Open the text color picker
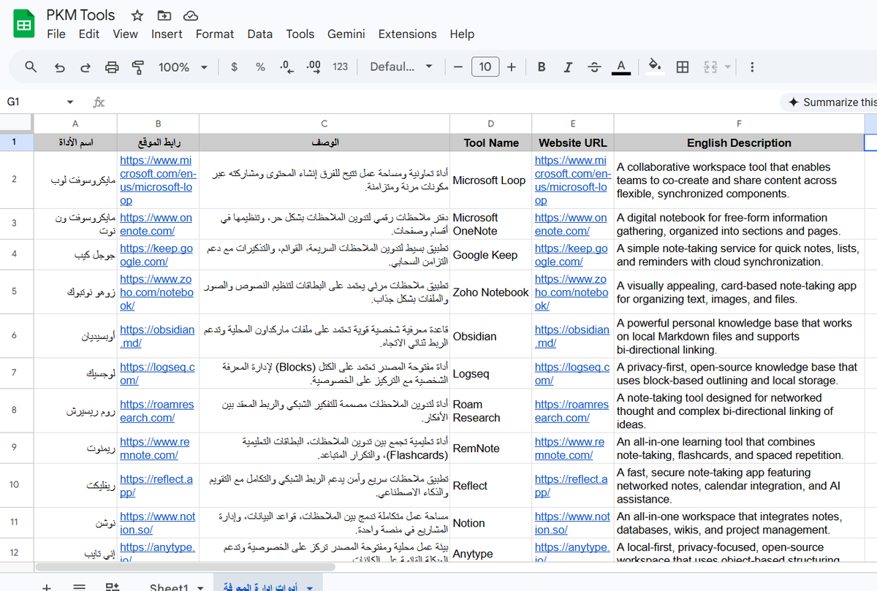Viewport: 877px width, 591px height. pos(620,67)
